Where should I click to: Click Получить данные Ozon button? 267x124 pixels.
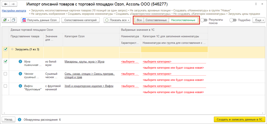pos(39,20)
